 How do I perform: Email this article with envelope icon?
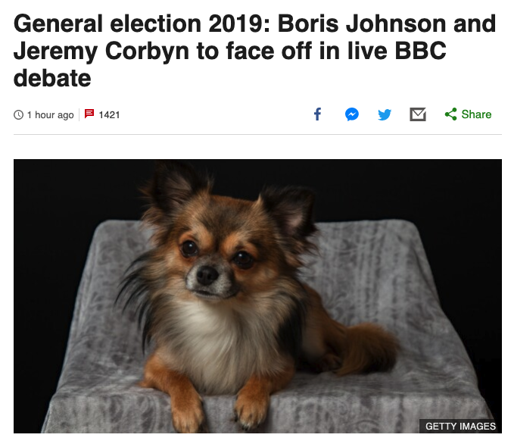[418, 114]
